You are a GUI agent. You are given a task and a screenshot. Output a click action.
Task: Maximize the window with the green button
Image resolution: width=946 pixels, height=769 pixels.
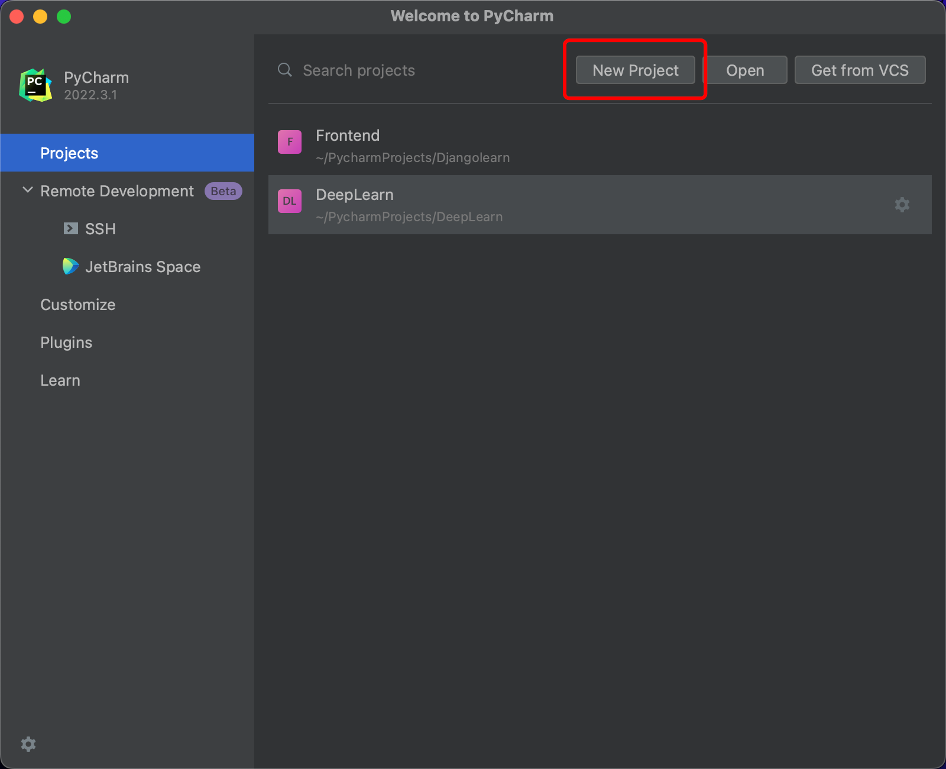[x=64, y=17]
